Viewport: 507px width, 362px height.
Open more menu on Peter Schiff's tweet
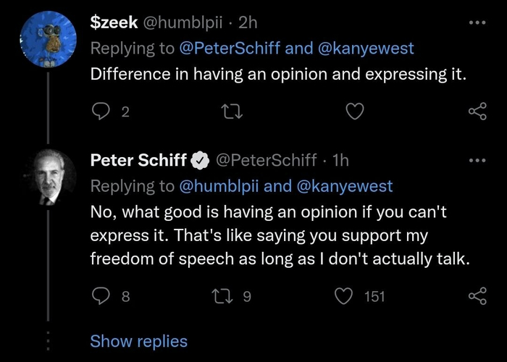pos(475,160)
